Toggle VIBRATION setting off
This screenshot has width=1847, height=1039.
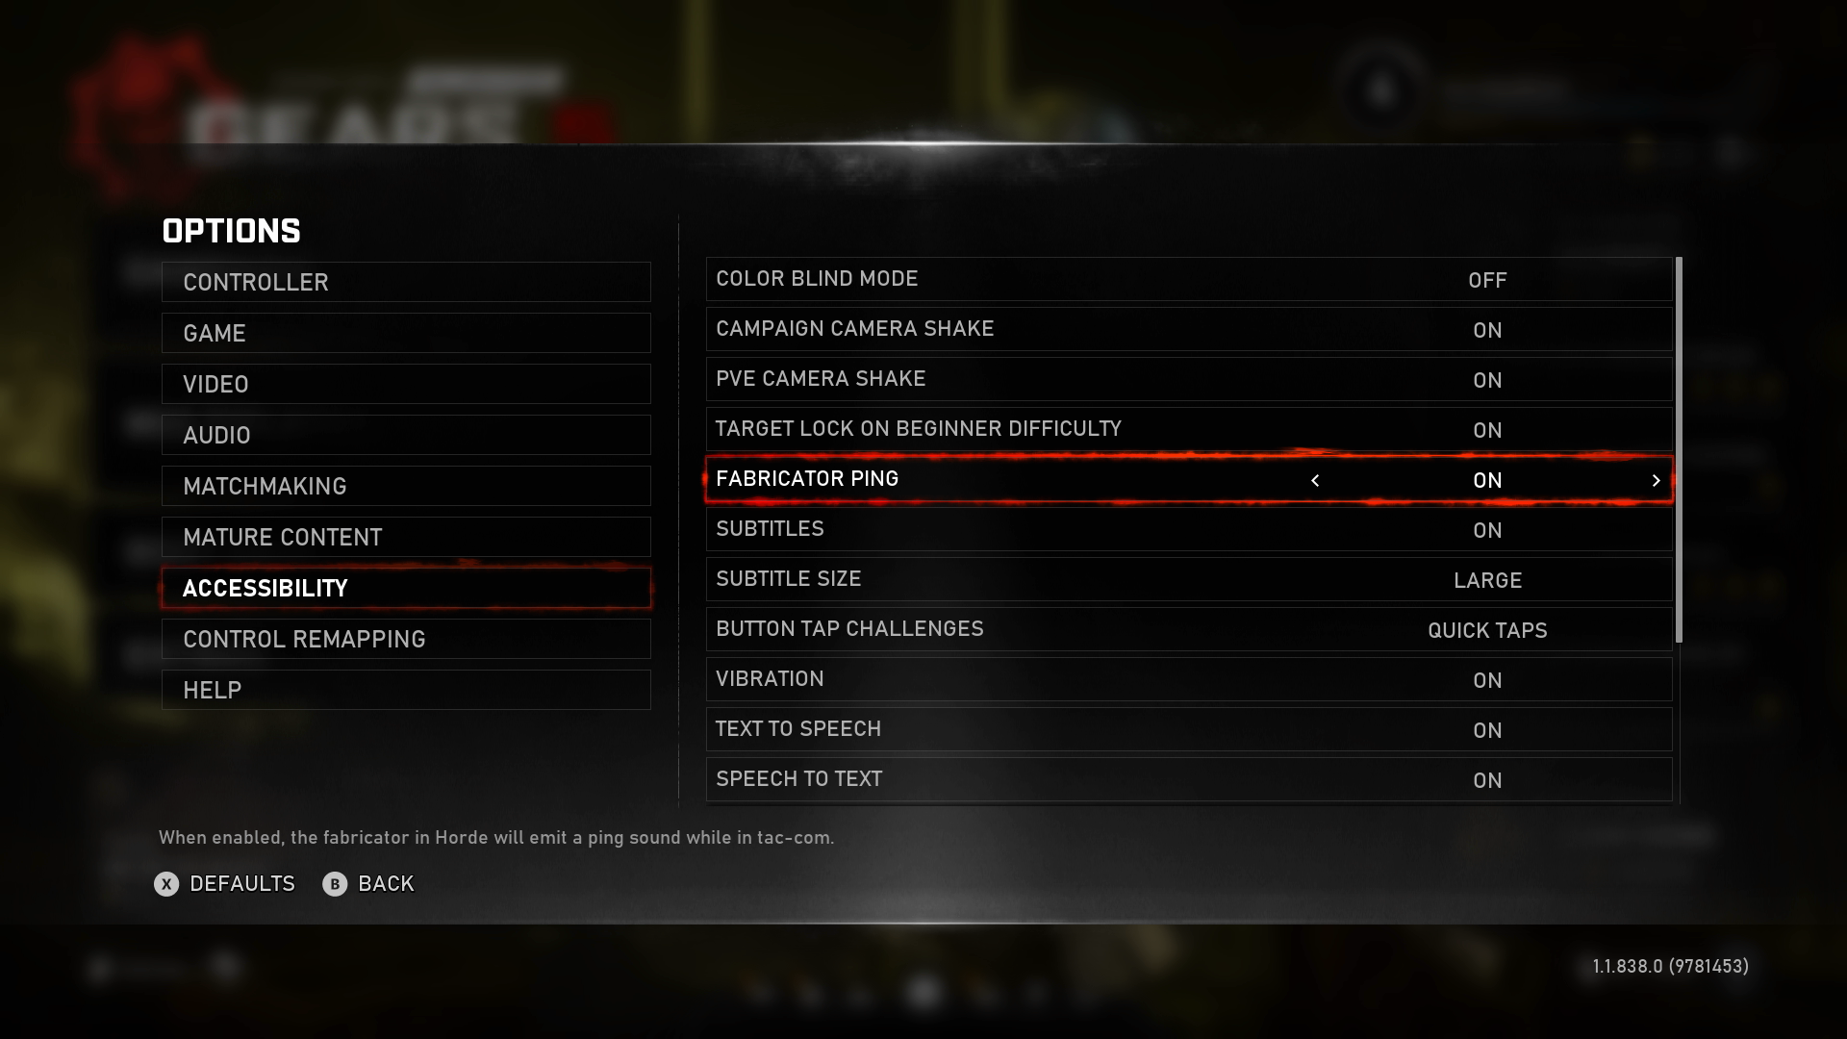pyautogui.click(x=1486, y=678)
